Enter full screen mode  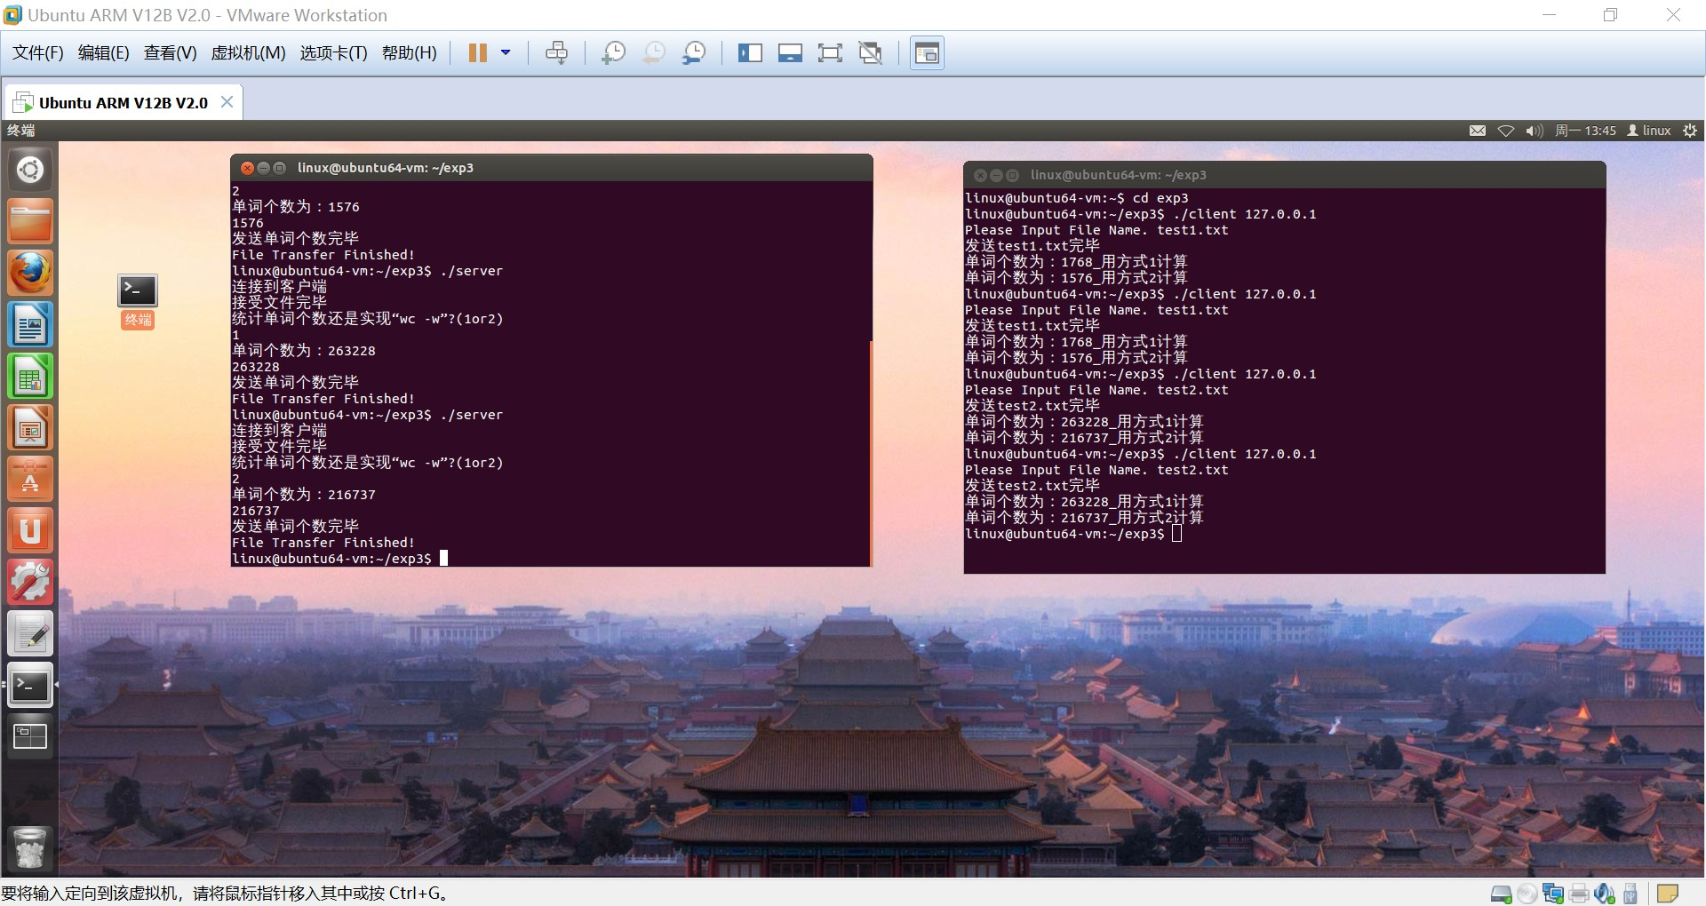click(830, 53)
